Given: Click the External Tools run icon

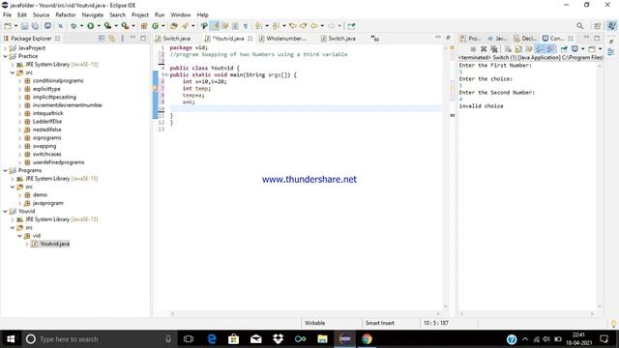Looking at the screenshot, I should point(125,26).
